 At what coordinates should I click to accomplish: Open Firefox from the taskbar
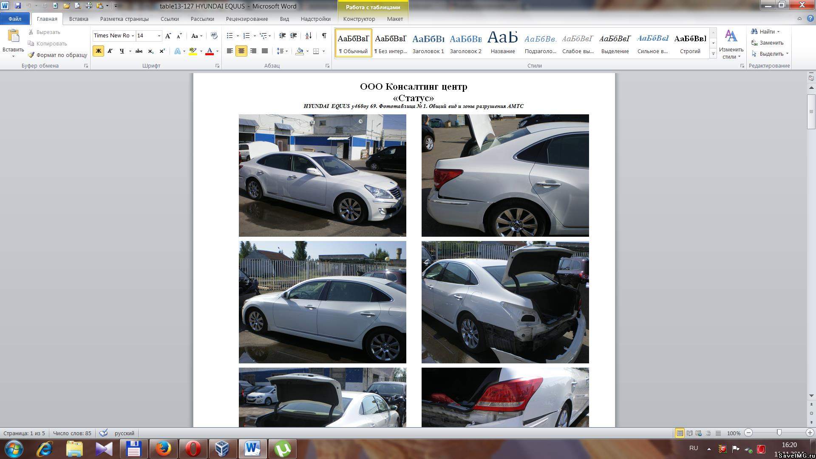pos(163,449)
